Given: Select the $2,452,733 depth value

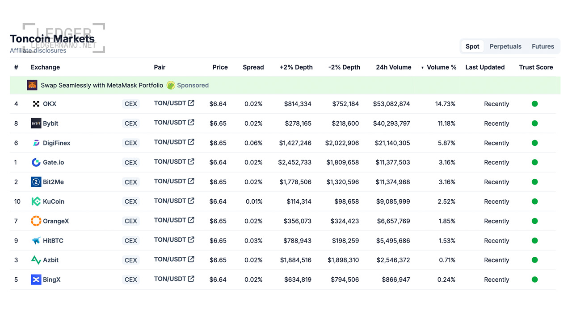Looking at the screenshot, I should (294, 162).
